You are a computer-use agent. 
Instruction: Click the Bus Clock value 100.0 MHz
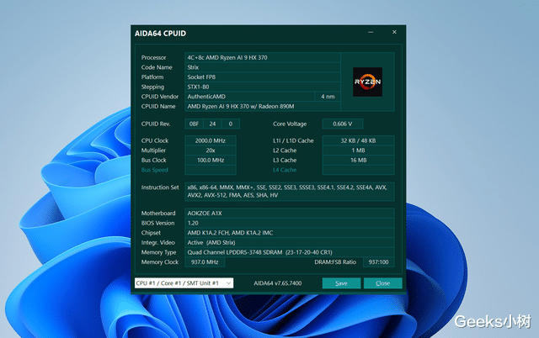point(211,161)
